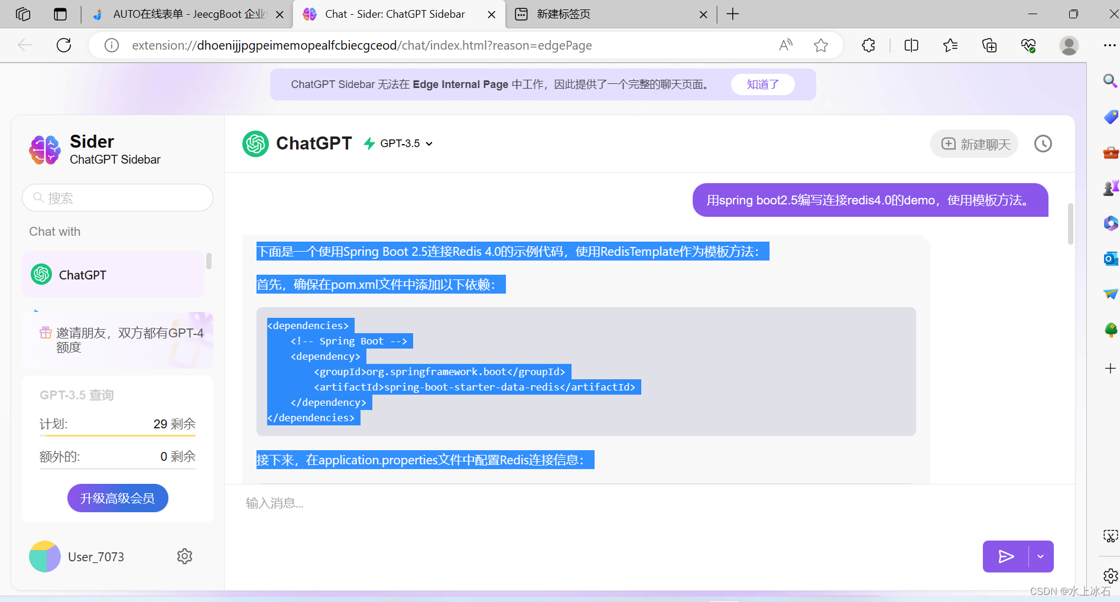The image size is (1120, 602).
Task: Click the Sider brain logo
Action: pos(45,149)
